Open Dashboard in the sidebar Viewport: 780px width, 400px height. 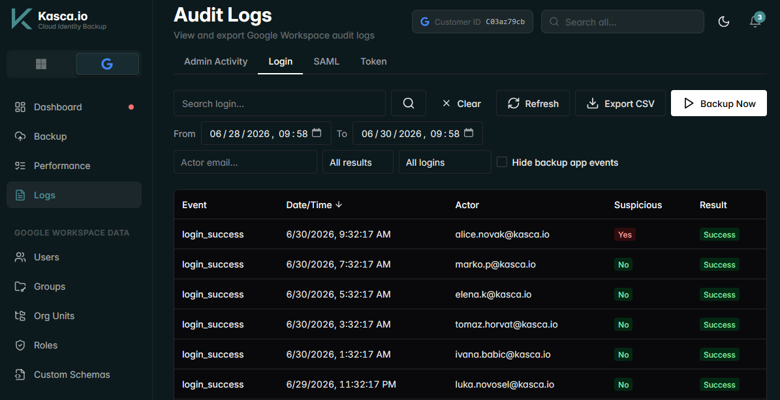pyautogui.click(x=74, y=107)
